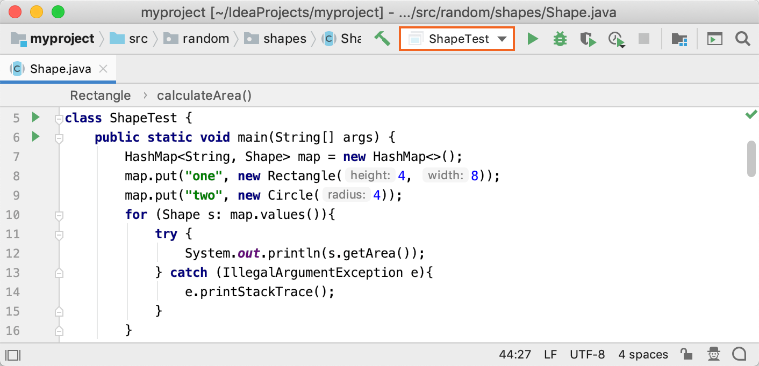Run ShapeTest with the green play button
759x366 pixels.
[532, 39]
